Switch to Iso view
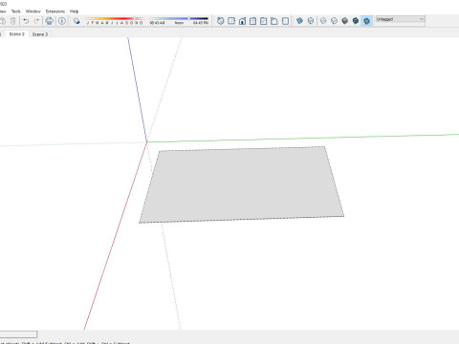This screenshot has height=344, width=459. coord(220,21)
